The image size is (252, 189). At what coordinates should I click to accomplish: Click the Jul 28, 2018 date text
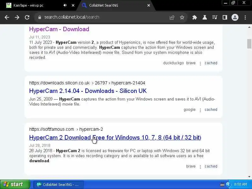tap(40, 146)
